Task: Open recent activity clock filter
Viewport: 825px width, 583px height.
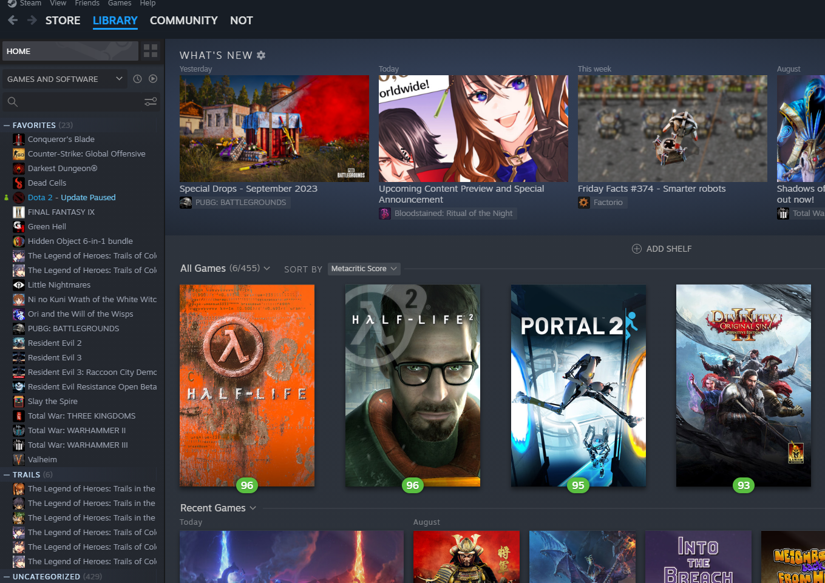Action: coord(137,79)
